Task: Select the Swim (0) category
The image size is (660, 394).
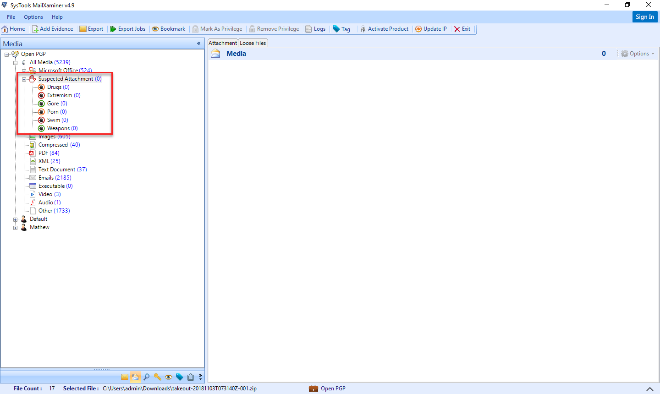Action: point(58,120)
